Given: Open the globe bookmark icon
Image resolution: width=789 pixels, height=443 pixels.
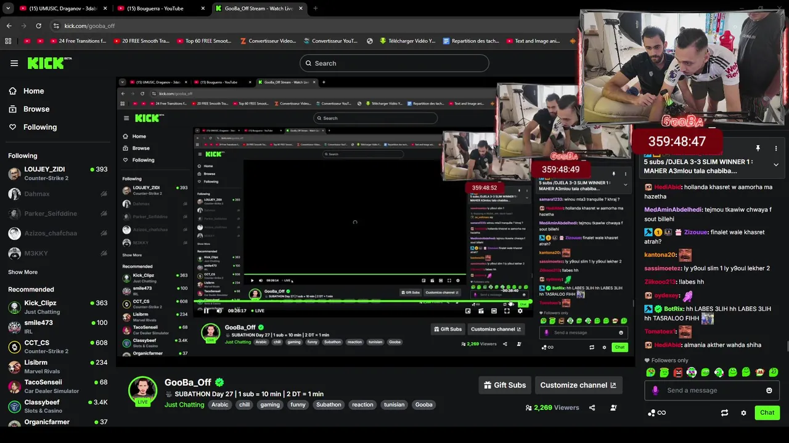Looking at the screenshot, I should coord(370,41).
